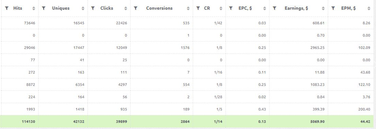Click sort arrows beside Clicks header
The width and height of the screenshot is (376, 129).
pyautogui.click(x=126, y=8)
